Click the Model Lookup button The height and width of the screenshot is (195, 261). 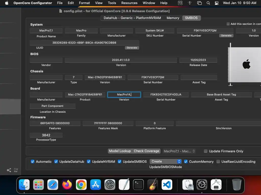tap(120, 151)
